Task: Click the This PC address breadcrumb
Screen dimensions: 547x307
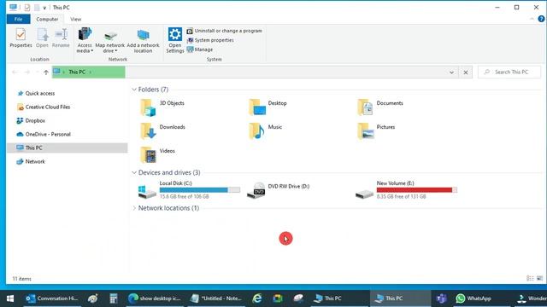Action: tap(77, 72)
